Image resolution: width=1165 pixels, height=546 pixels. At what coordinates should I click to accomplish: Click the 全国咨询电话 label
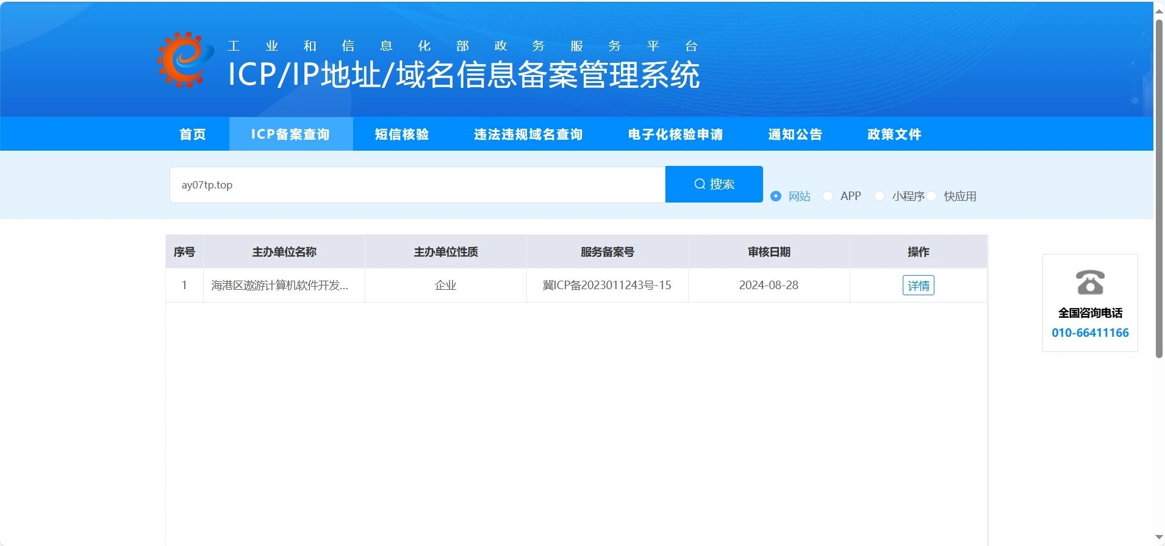1090,313
